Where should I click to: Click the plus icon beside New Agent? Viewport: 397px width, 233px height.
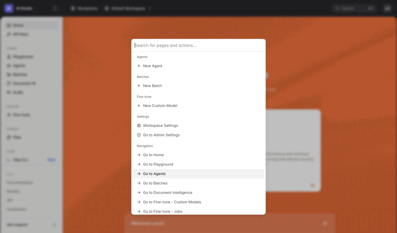139,66
